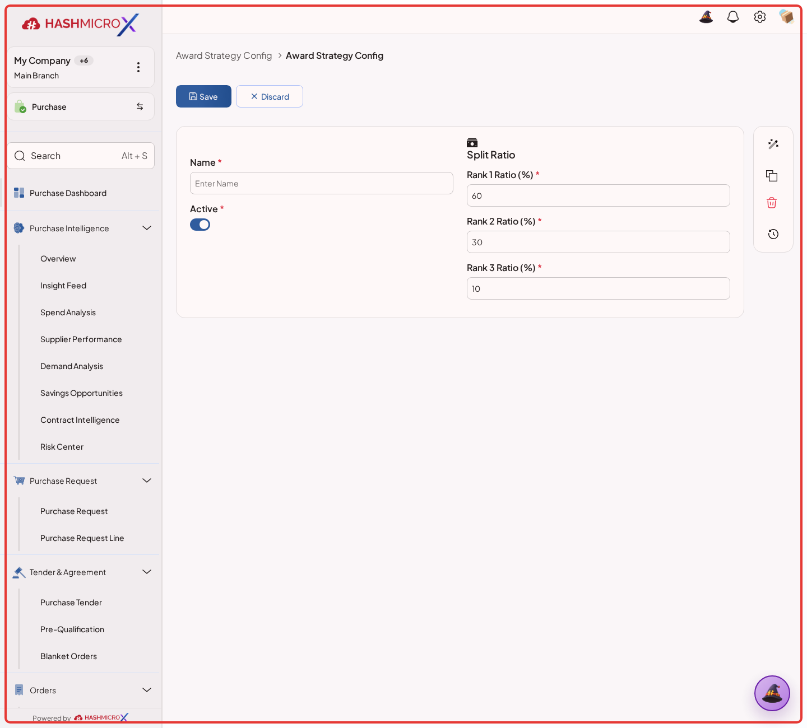Open Demand Analysis page
This screenshot has height=728, width=807.
pos(72,366)
